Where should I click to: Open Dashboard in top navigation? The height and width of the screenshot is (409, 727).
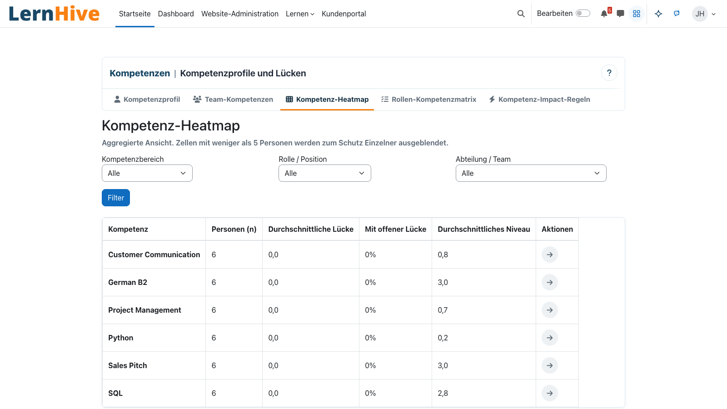pos(176,14)
